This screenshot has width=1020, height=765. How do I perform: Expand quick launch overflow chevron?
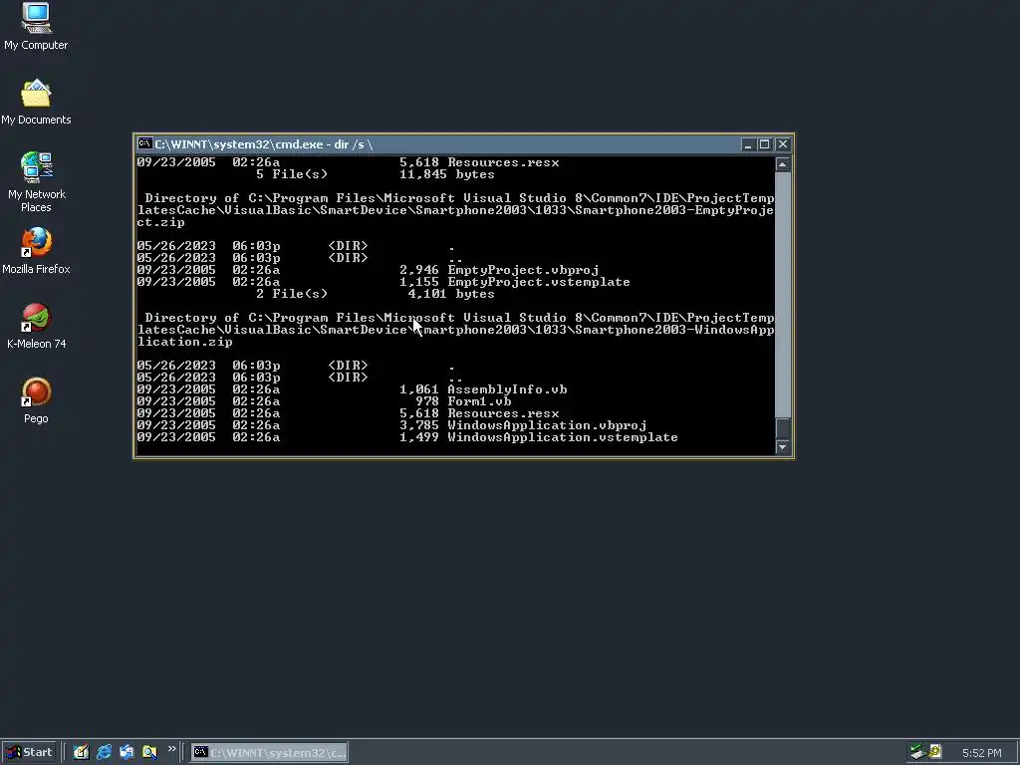[171, 749]
